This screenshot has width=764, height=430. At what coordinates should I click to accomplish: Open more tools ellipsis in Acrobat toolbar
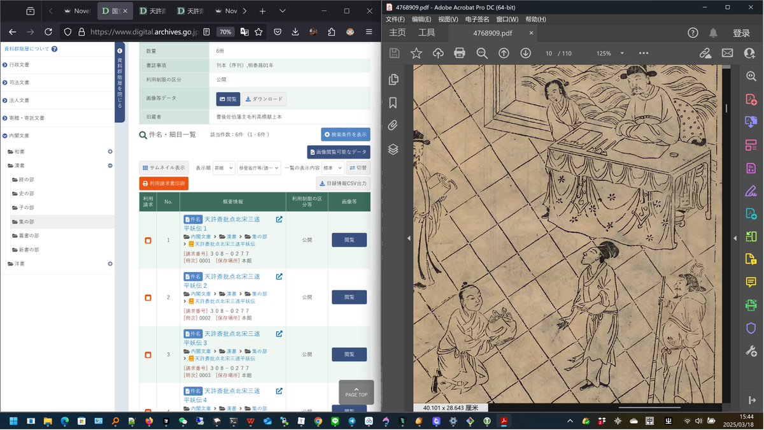click(x=644, y=54)
